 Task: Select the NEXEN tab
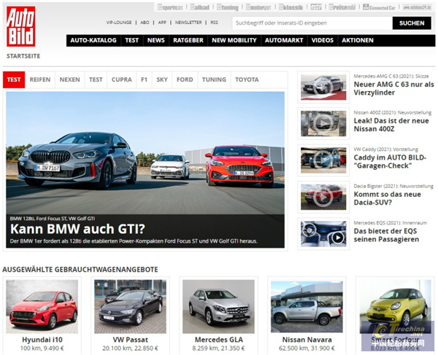click(x=70, y=79)
